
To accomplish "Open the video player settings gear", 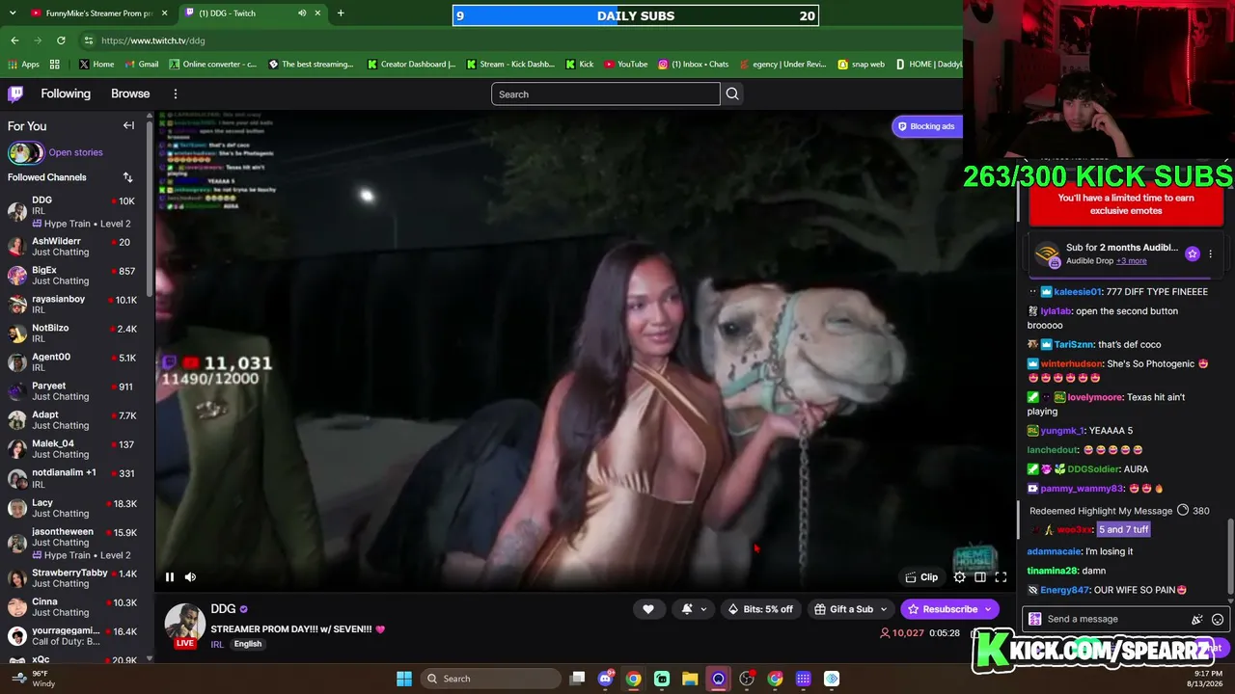I will [x=959, y=577].
